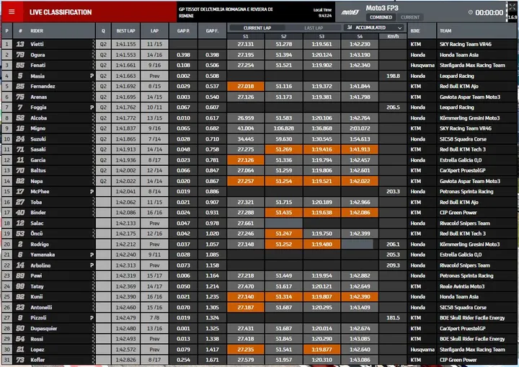Viewport: 519px width, 367px height.
Task: Click the GAP F. column header
Action: (212, 31)
